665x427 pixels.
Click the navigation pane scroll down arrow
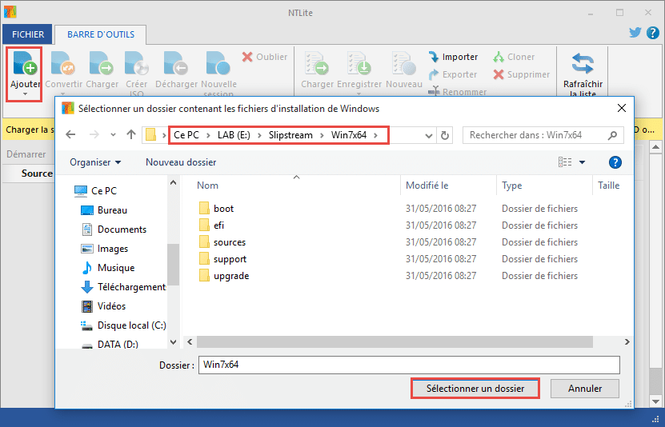174,342
